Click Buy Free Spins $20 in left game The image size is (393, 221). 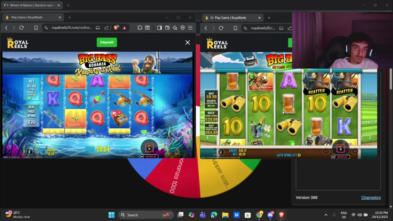[x=31, y=115]
